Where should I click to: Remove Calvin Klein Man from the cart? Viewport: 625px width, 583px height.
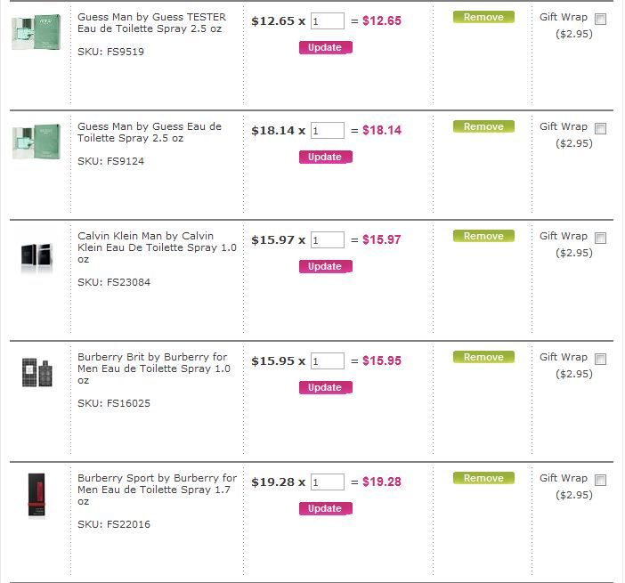483,236
